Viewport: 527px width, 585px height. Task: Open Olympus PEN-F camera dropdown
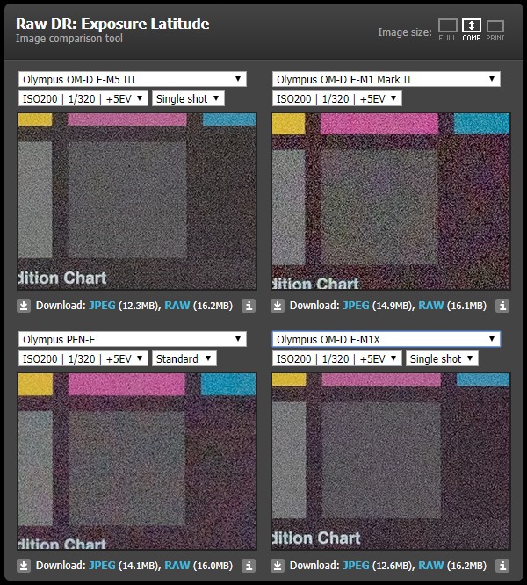(x=132, y=339)
